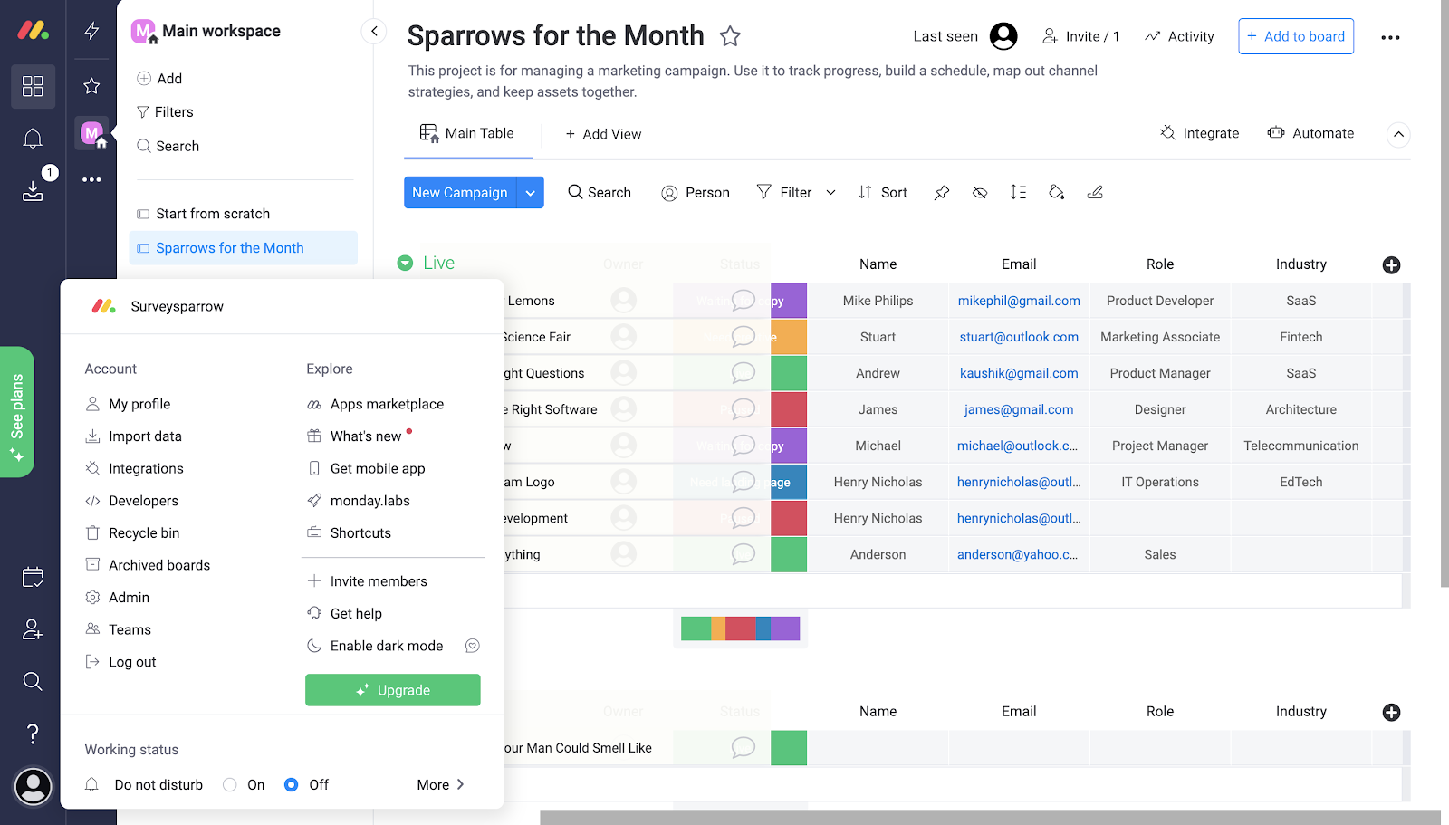Screen dimensions: 1449x825
Task: Log out of the account
Action: click(132, 662)
